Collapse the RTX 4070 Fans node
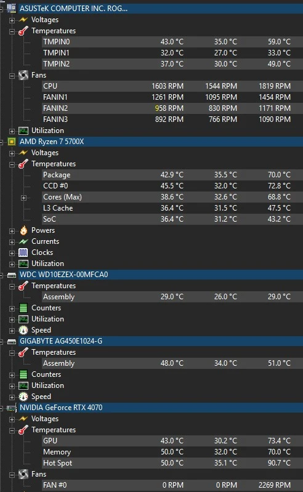Image resolution: width=303 pixels, height=492 pixels. [12, 475]
